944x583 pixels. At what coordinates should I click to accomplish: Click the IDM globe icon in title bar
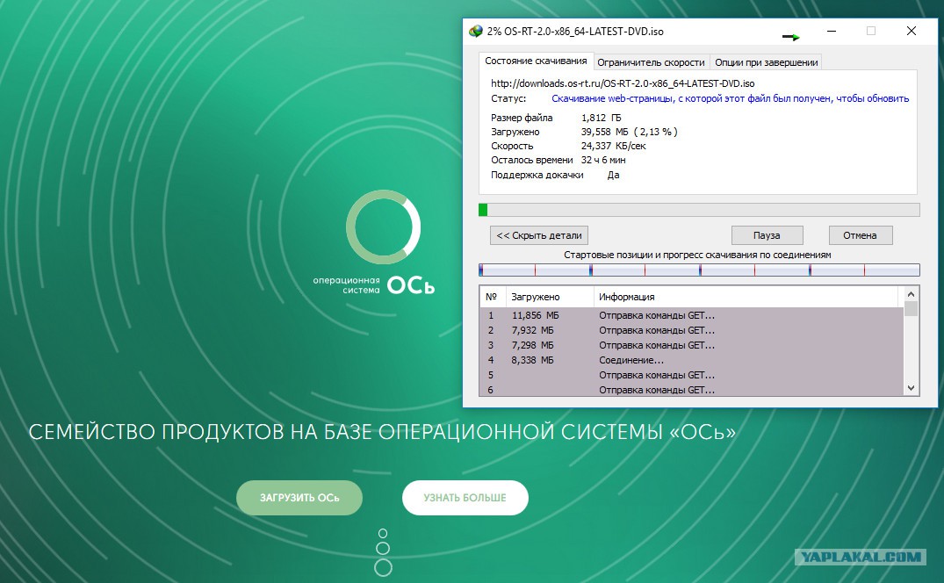coord(476,32)
